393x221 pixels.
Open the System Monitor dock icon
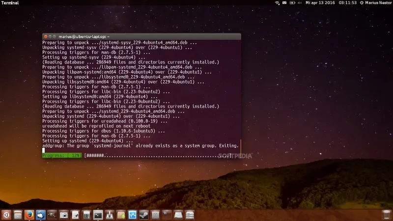click(132, 215)
